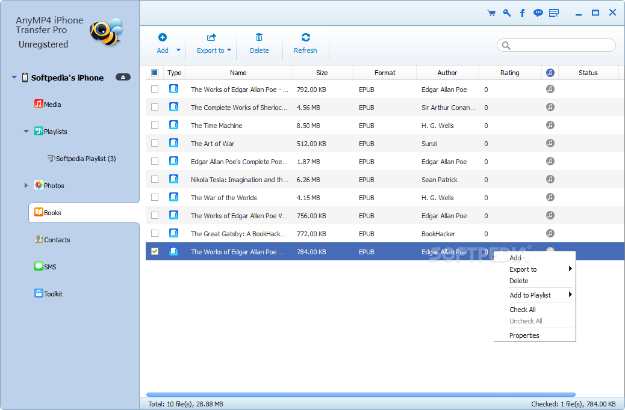This screenshot has height=410, width=625.
Task: Check the 792.00 KB Edgar Allan Poe book
Action: pos(155,89)
